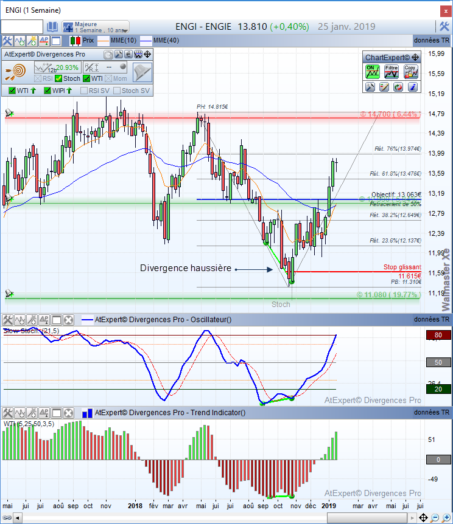453x524 pixels.
Task: Add an indicator to the price chart
Action: pyautogui.click(x=19, y=41)
